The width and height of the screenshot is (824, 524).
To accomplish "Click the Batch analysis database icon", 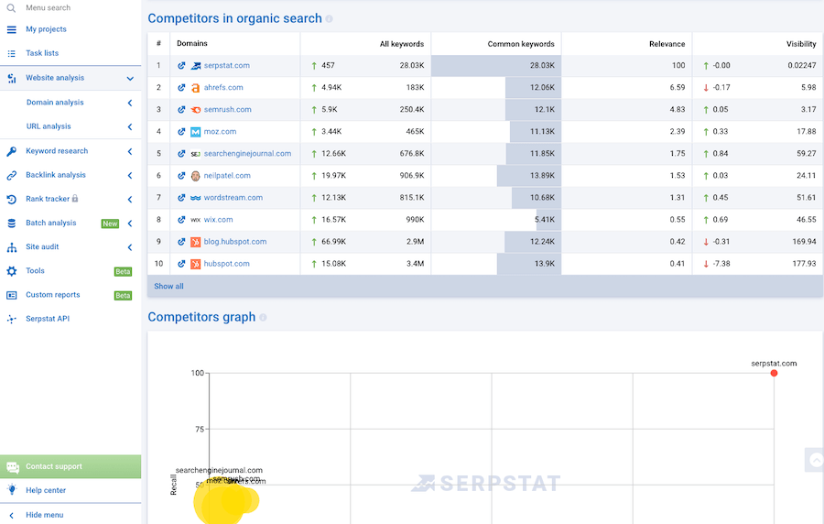I will 12,224.
